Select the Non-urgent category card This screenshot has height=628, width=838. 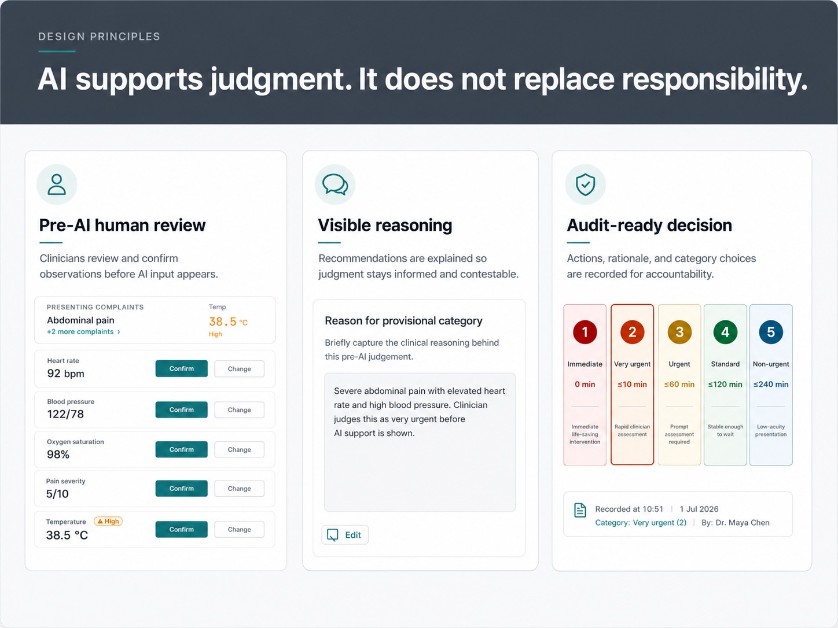(771, 385)
